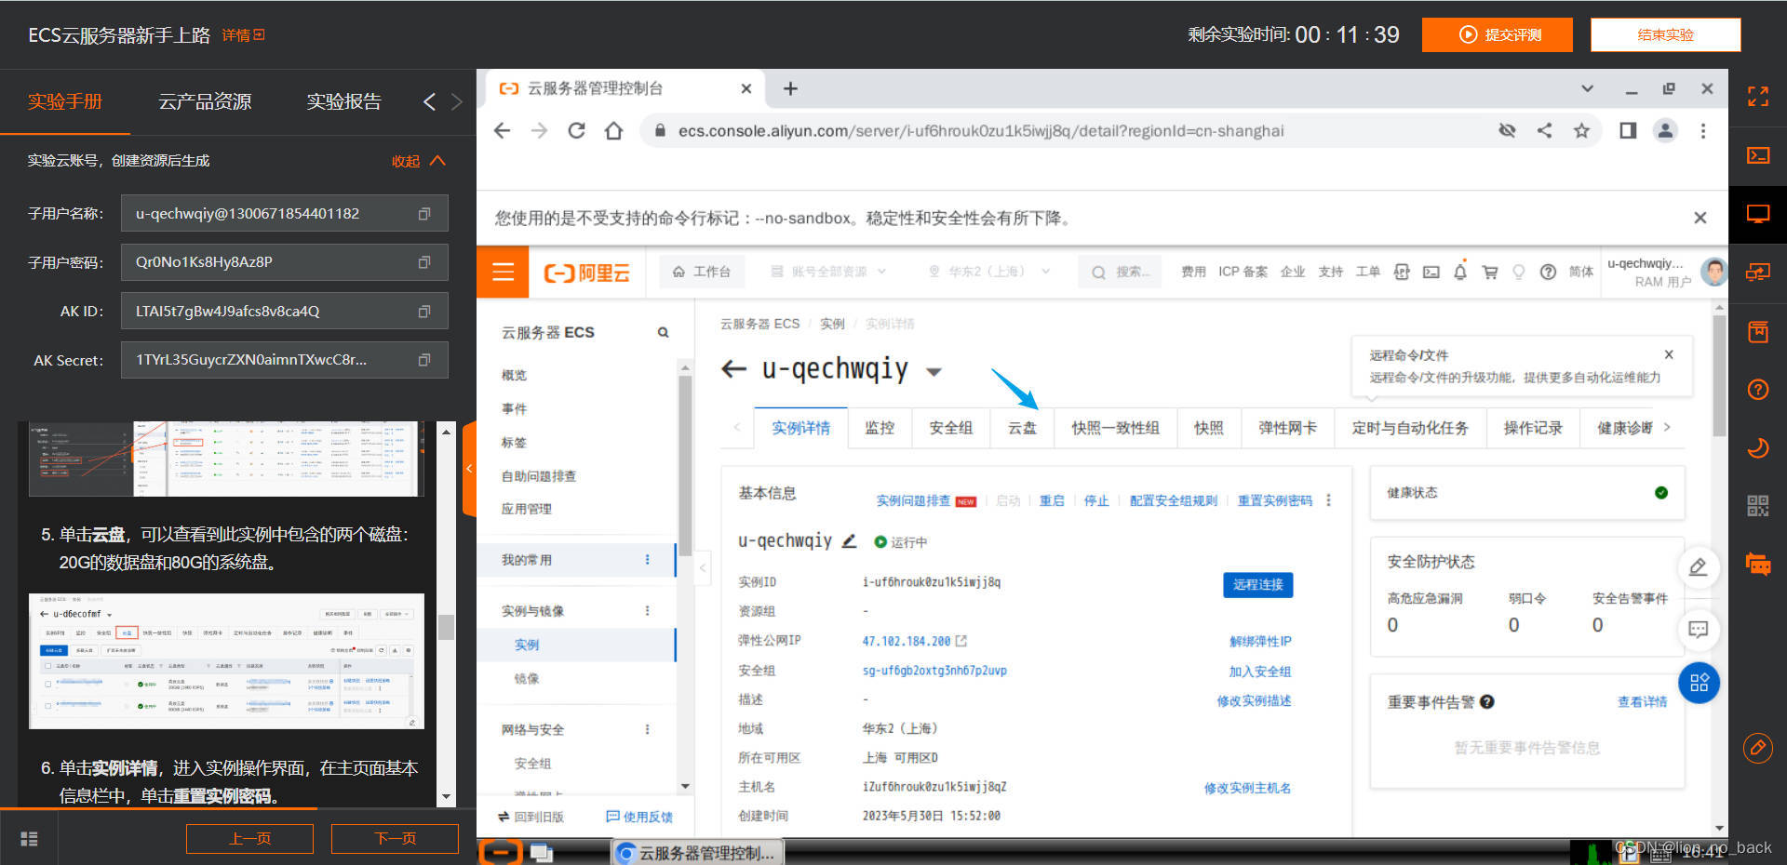Open the step 5 screenshot thumbnail
The width and height of the screenshot is (1787, 865).
[x=226, y=660]
